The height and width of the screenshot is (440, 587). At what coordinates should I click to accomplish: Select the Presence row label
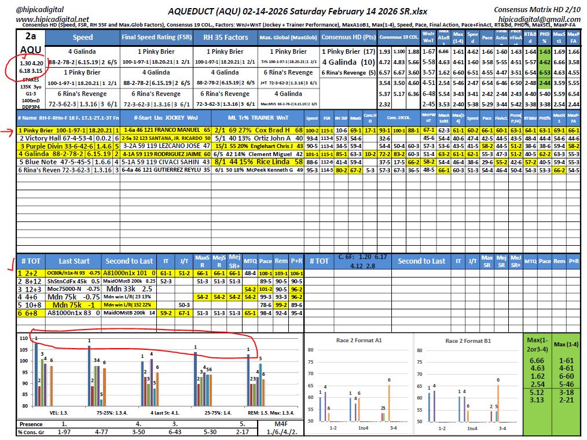coord(31,424)
